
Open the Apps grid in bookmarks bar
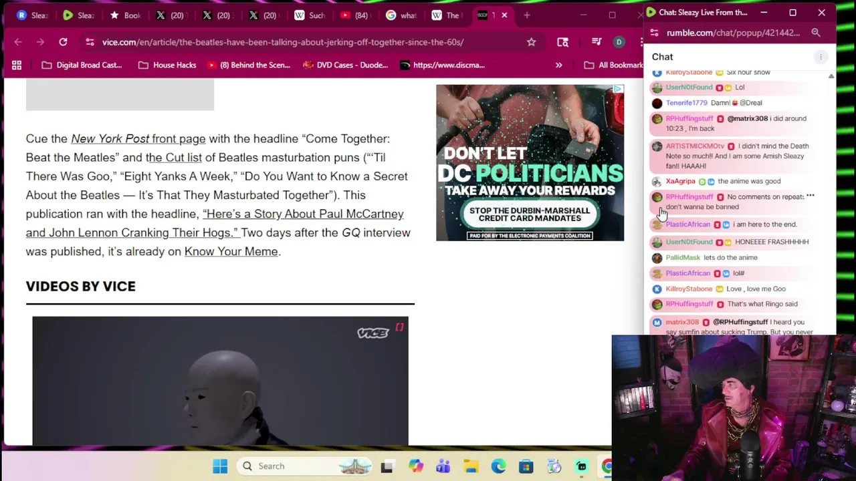click(17, 65)
